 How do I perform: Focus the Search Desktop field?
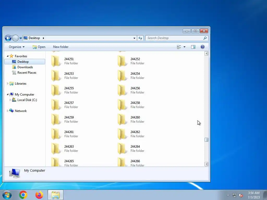point(177,38)
